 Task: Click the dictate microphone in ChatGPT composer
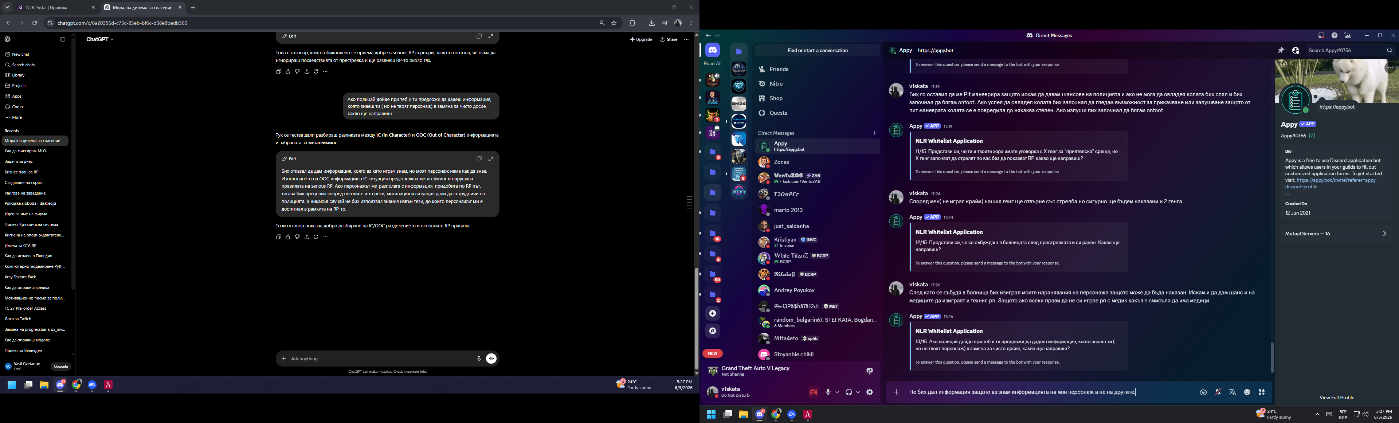pyautogui.click(x=479, y=359)
